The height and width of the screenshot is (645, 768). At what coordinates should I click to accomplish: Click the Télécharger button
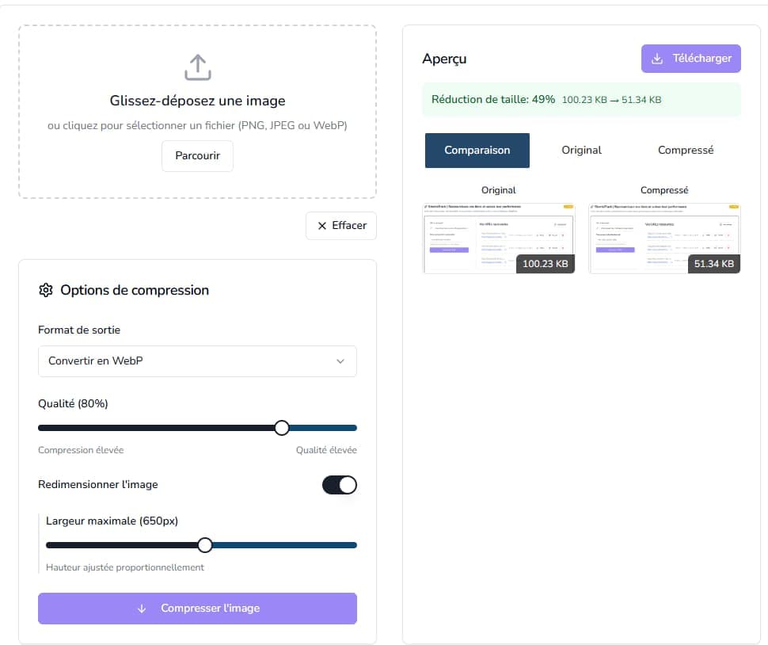(x=690, y=59)
